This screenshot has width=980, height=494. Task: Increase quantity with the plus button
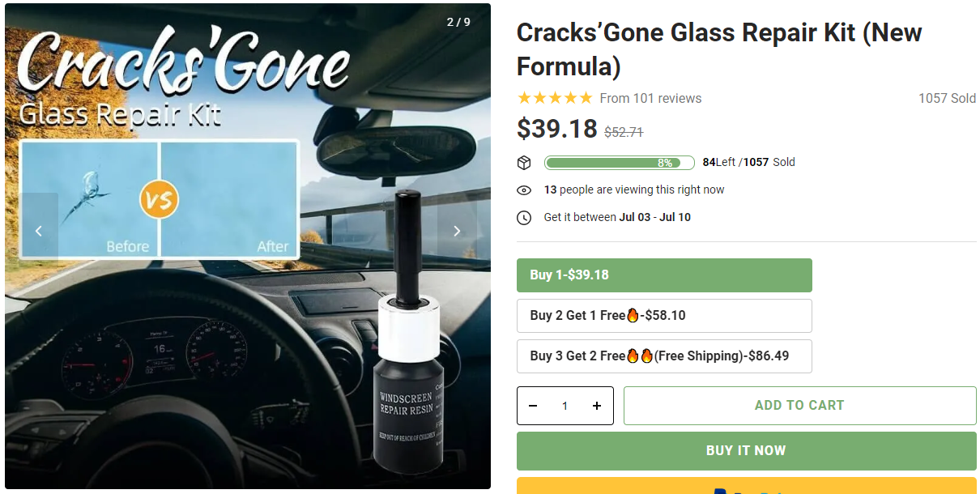pos(597,406)
